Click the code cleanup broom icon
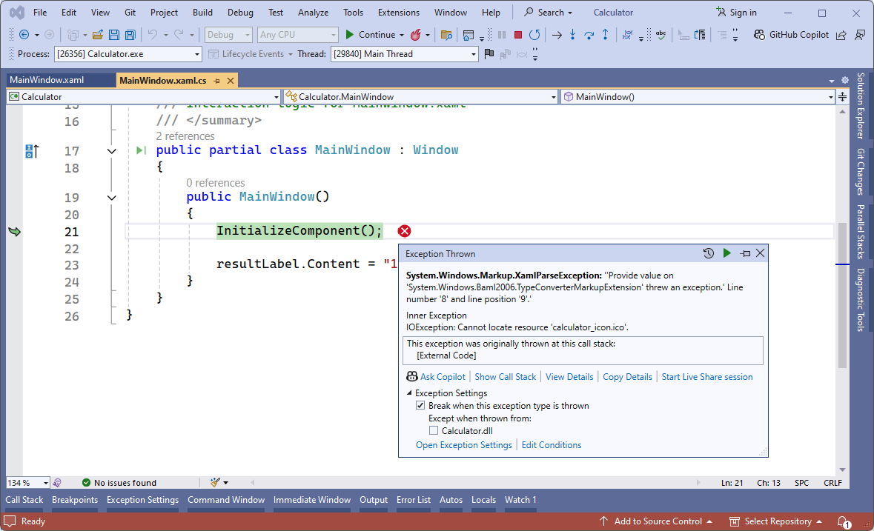Image resolution: width=874 pixels, height=531 pixels. 215,482
